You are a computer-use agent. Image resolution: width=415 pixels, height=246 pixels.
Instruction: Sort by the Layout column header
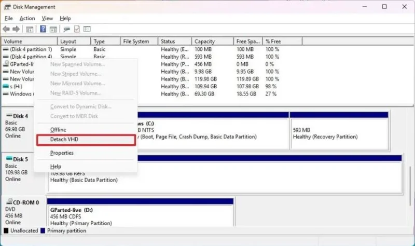point(74,42)
